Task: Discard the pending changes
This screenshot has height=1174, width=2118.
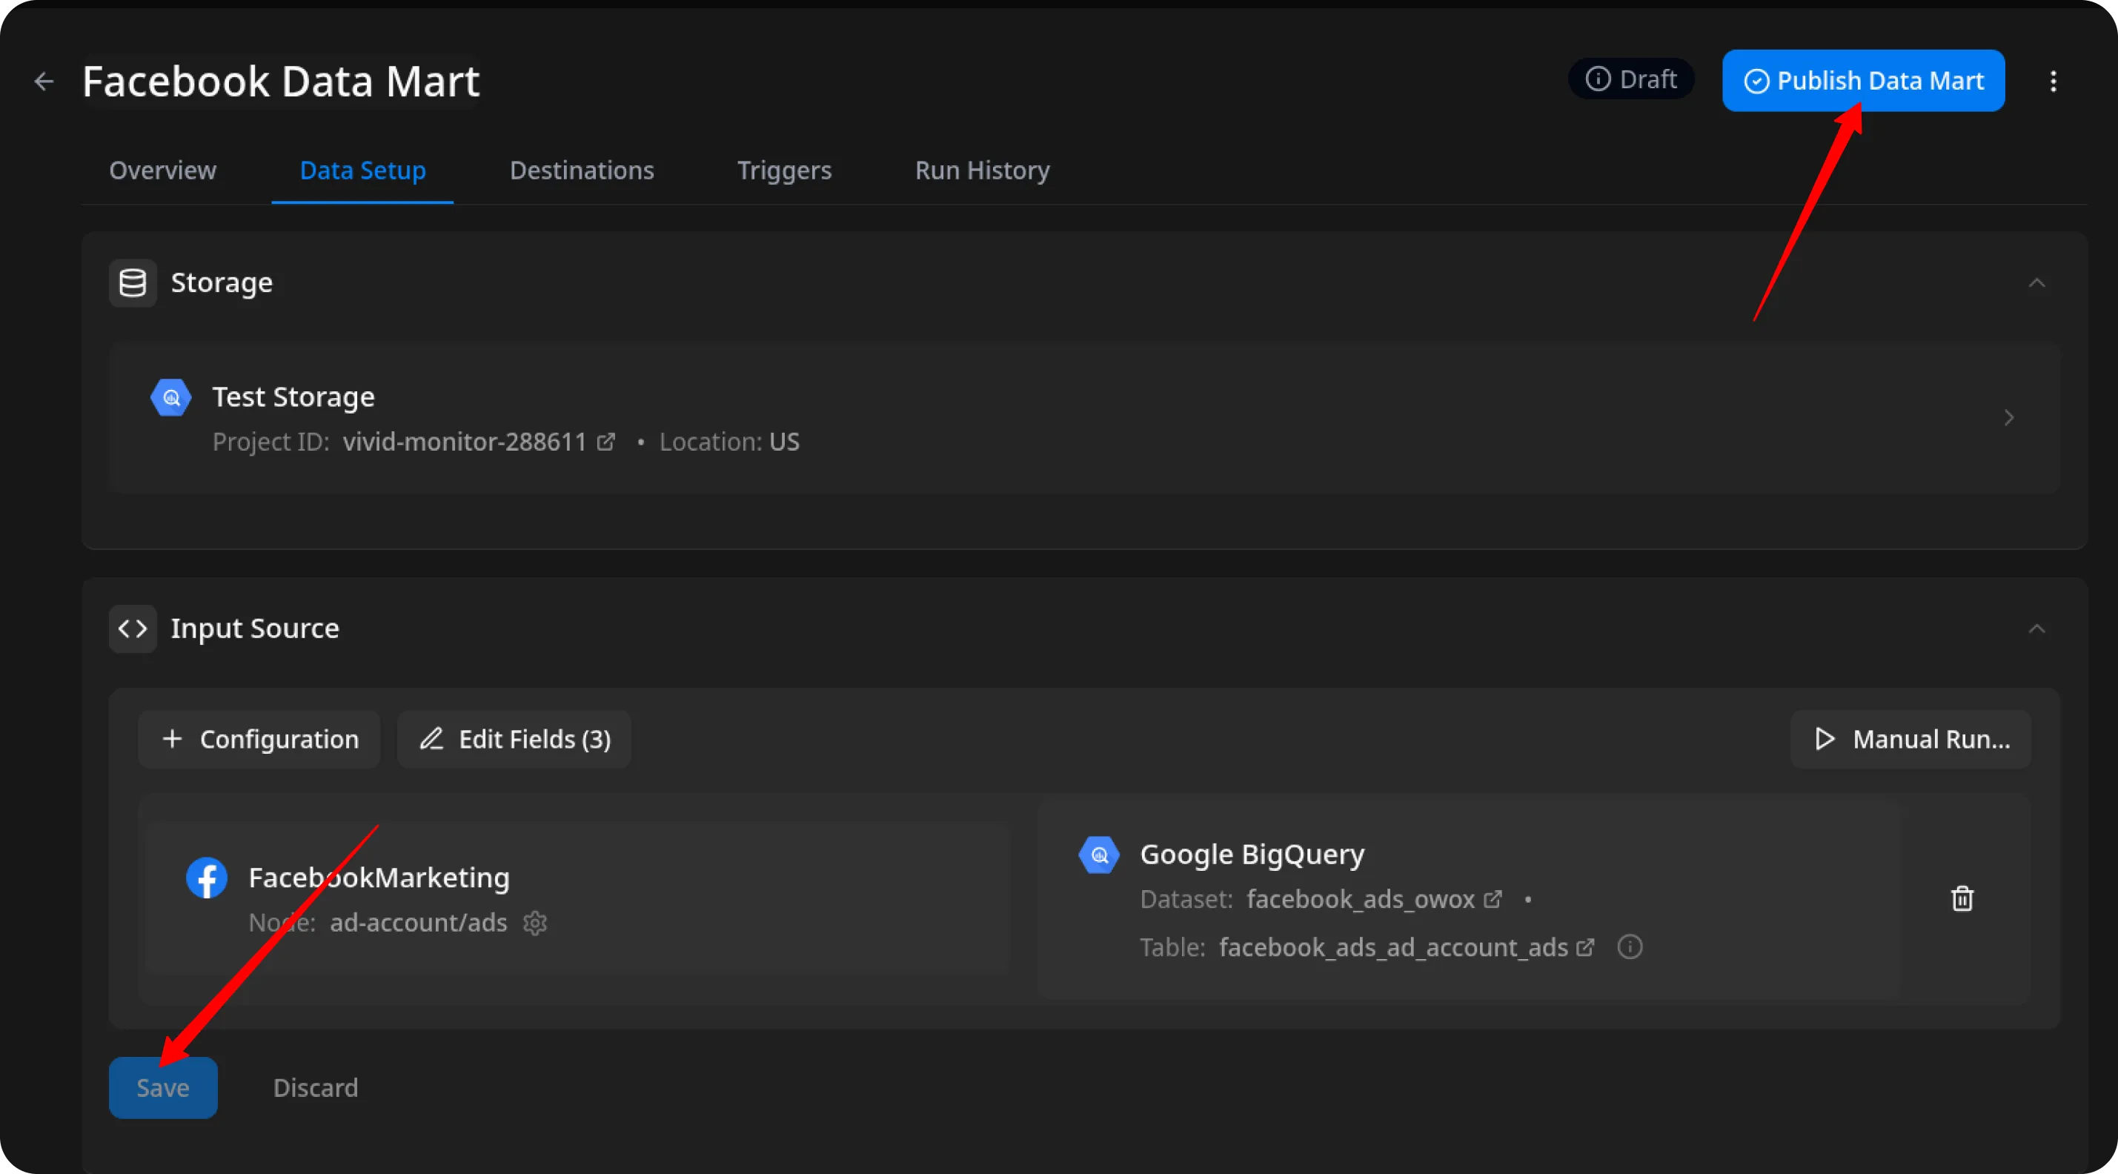Action: click(x=315, y=1088)
